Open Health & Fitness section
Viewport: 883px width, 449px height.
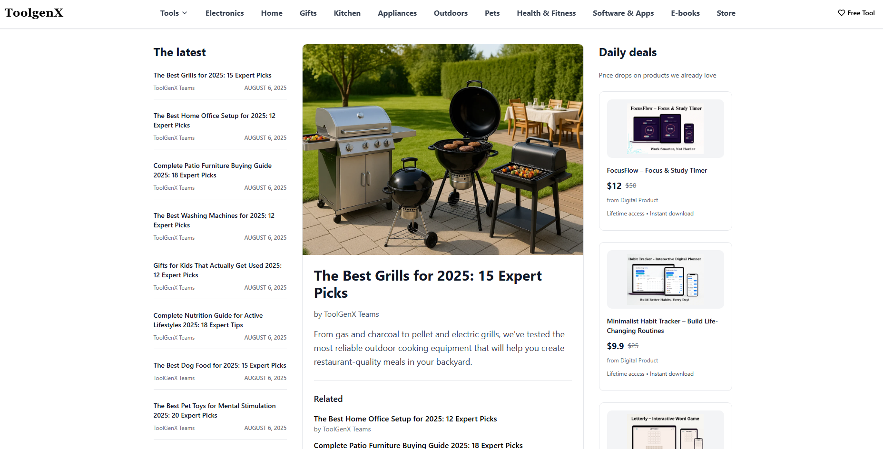click(x=546, y=13)
